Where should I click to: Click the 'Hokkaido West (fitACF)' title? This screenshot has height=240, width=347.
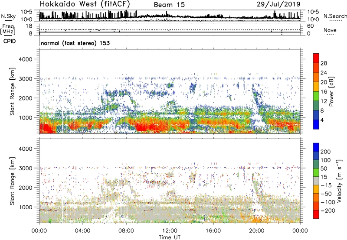point(85,4)
